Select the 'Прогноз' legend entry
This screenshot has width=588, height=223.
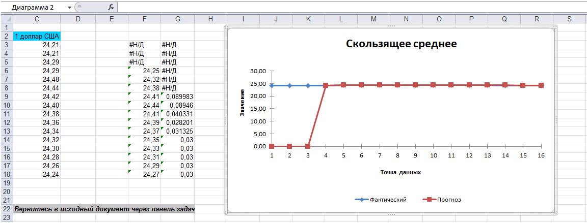pos(442,200)
